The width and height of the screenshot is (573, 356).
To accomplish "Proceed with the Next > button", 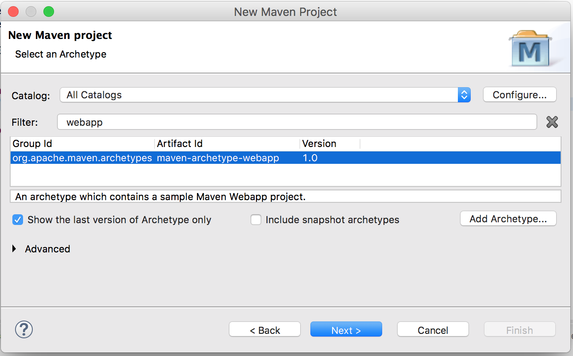I will click(x=346, y=330).
